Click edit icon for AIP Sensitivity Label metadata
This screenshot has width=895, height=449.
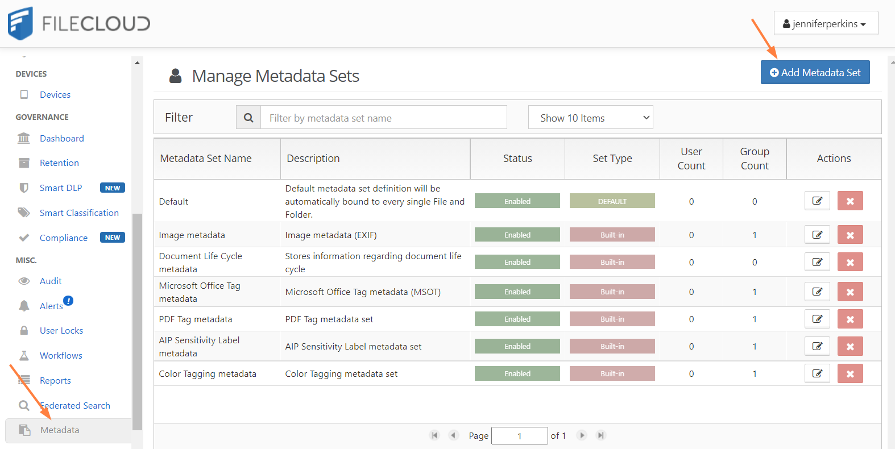tap(817, 346)
